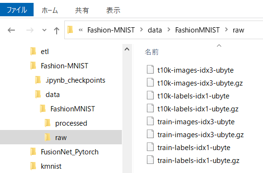Click the sort direction arrow above 名前 column
Viewport: 263px width, 173px height.
219,45
